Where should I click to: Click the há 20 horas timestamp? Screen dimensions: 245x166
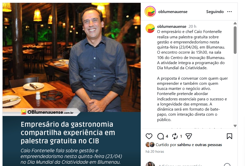tap(155, 151)
